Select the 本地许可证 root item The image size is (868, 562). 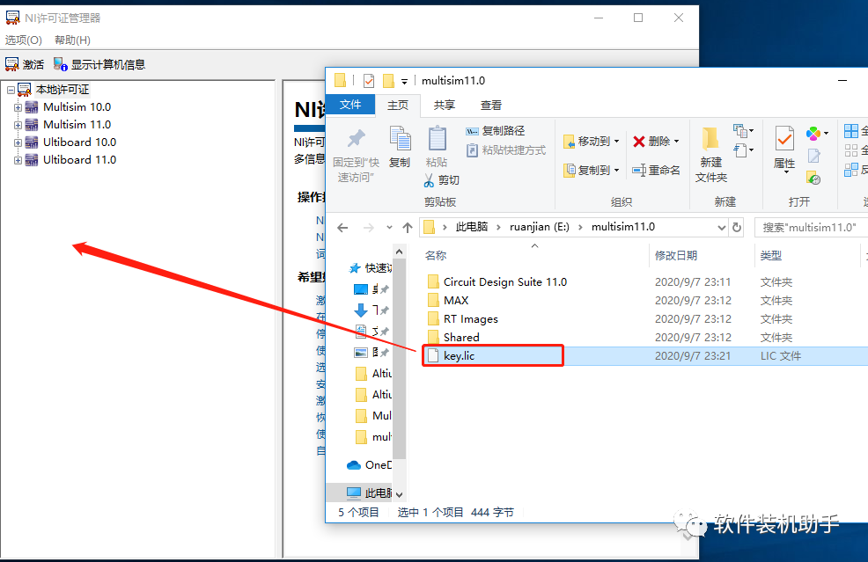(x=62, y=89)
